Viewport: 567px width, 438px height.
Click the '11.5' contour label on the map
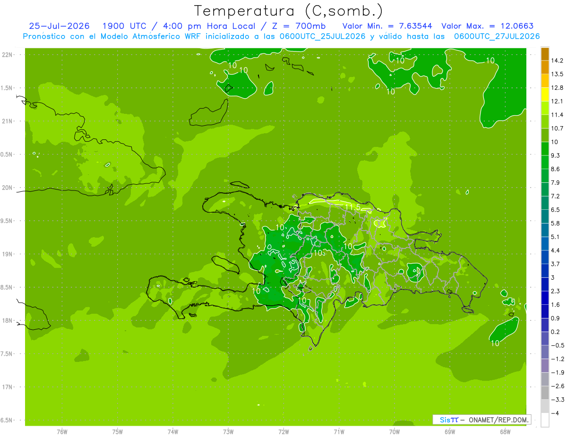[x=352, y=207]
